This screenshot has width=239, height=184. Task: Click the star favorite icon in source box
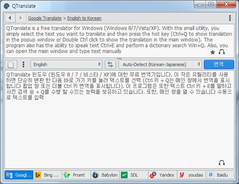point(213,52)
